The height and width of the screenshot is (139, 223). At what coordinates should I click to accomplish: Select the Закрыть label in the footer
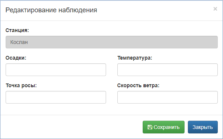pyautogui.click(x=203, y=127)
